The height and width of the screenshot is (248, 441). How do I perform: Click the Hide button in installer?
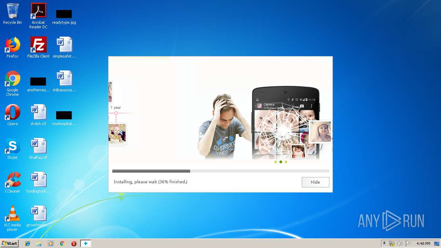click(315, 182)
